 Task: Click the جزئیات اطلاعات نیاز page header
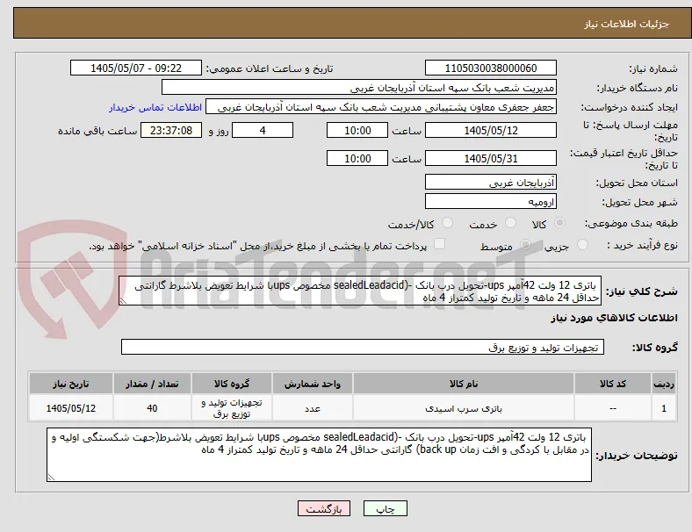(x=627, y=24)
